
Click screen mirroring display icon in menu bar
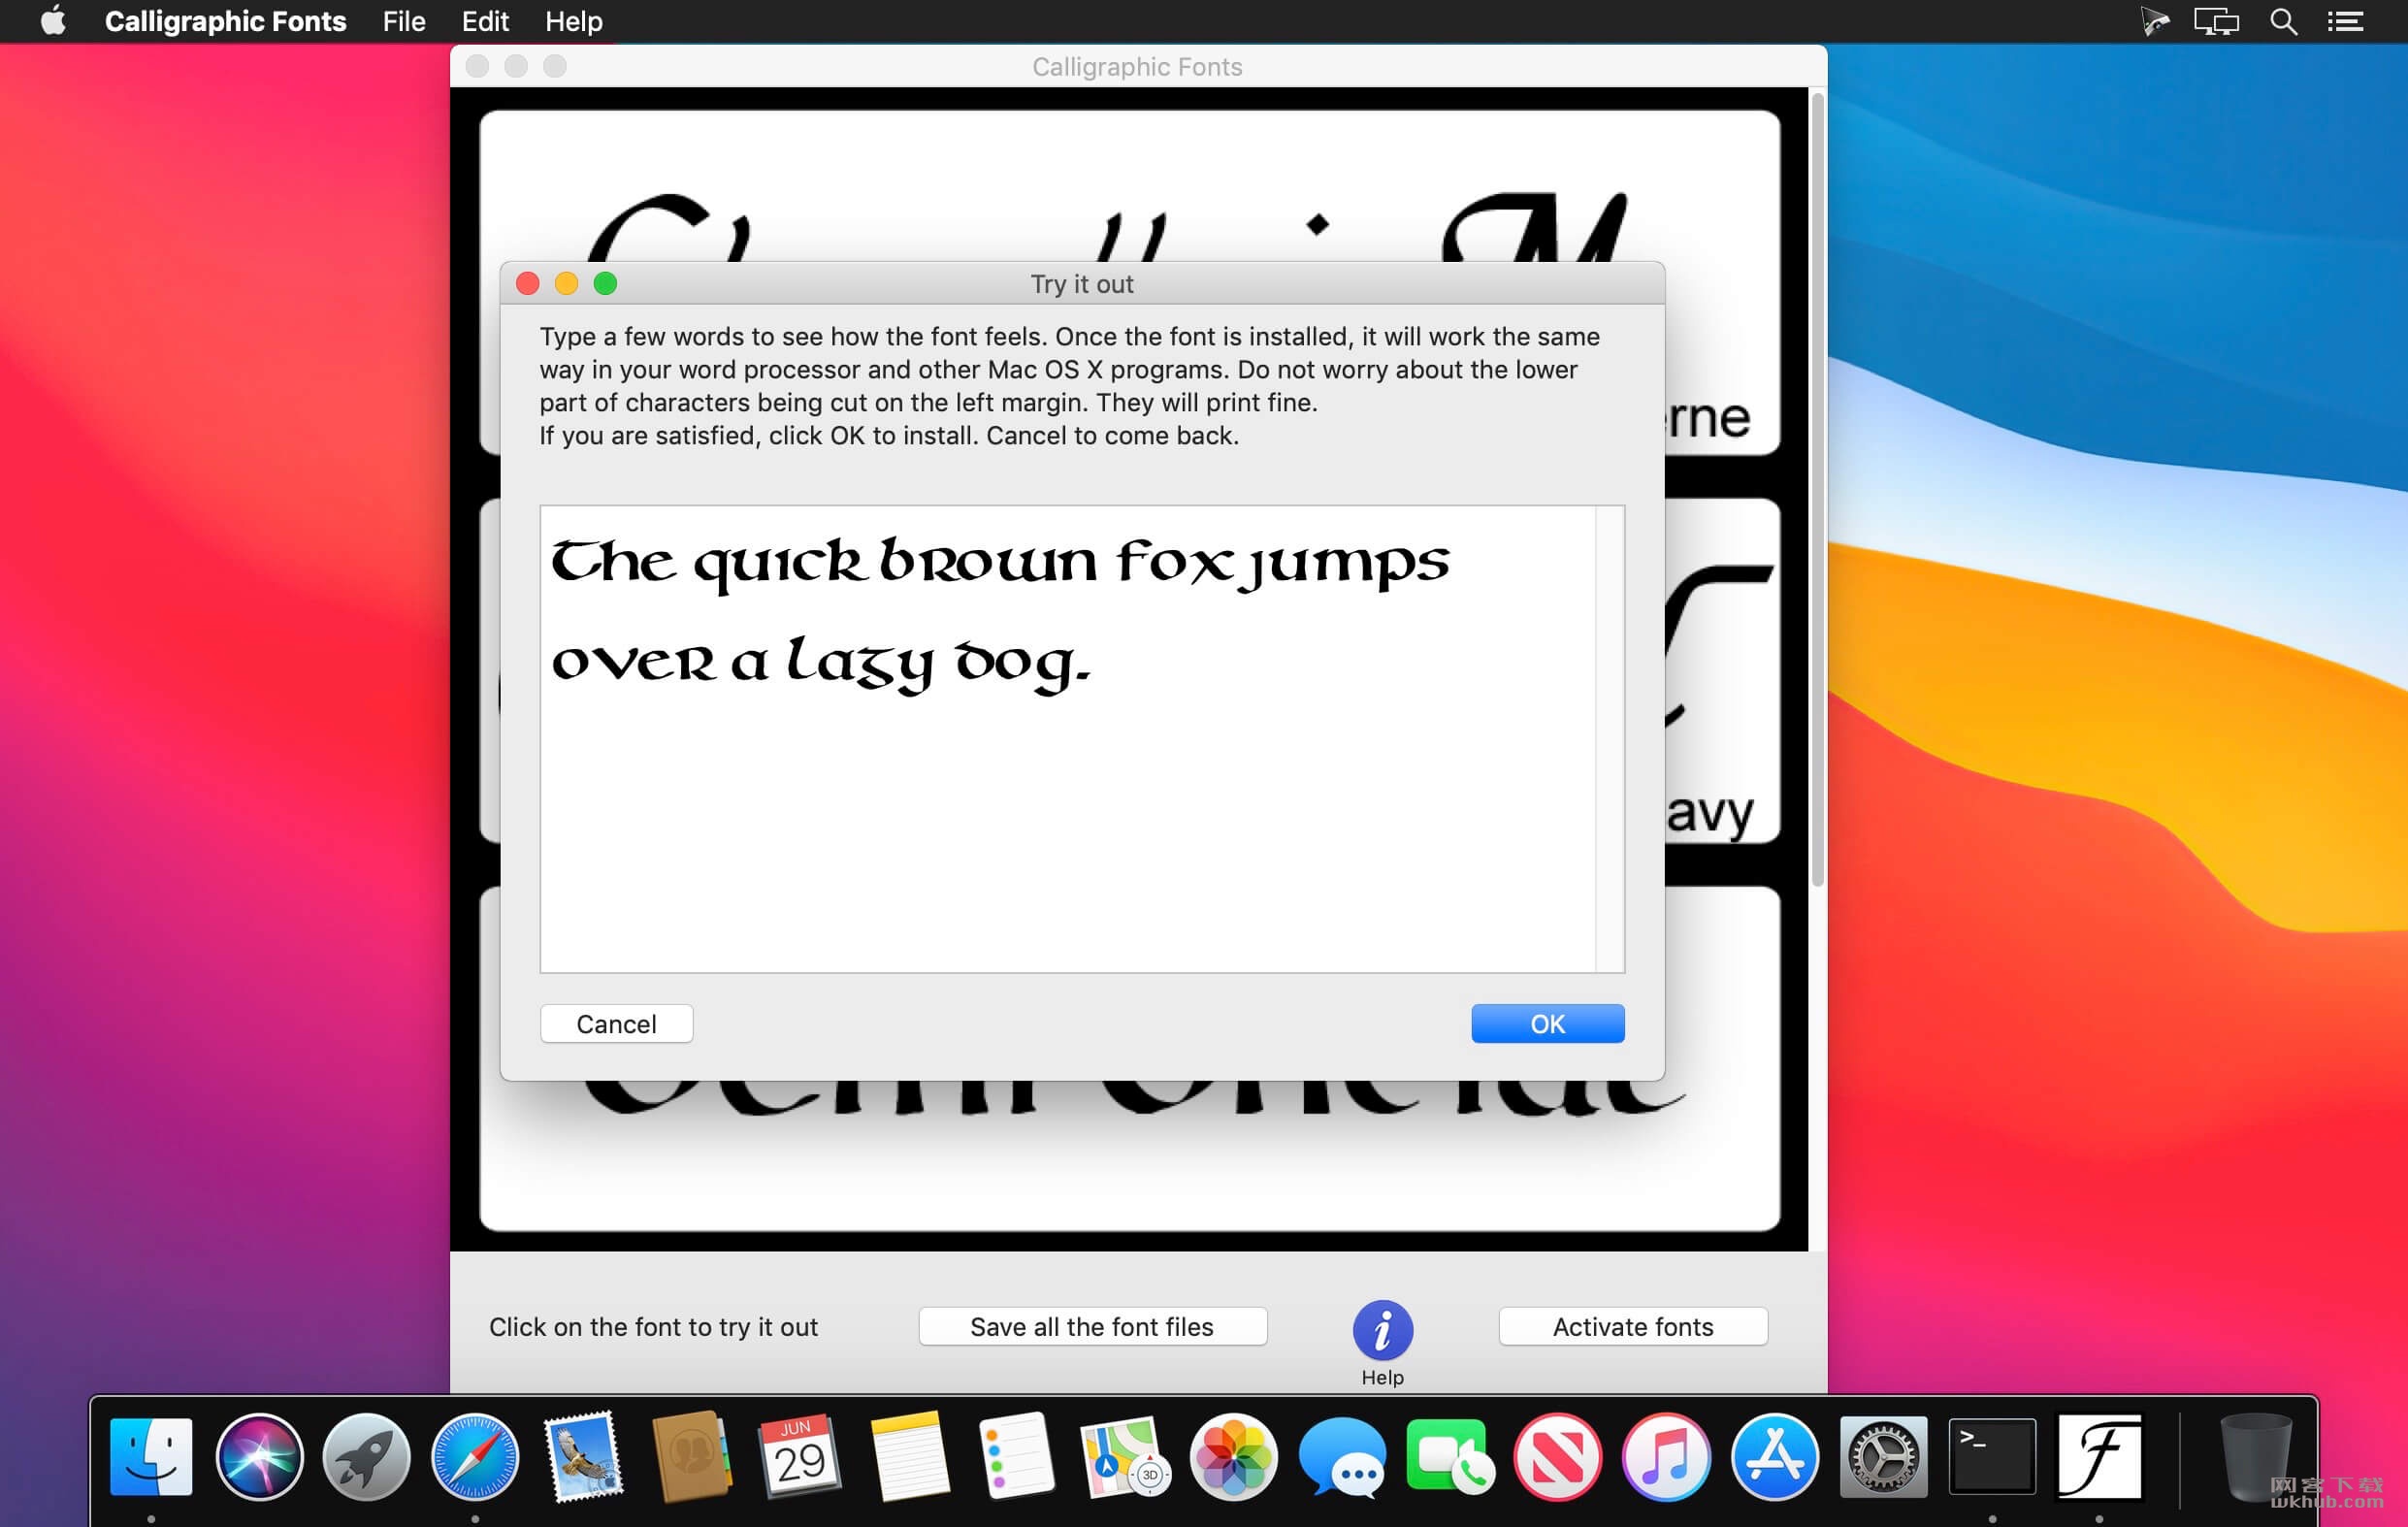pos(2216,21)
